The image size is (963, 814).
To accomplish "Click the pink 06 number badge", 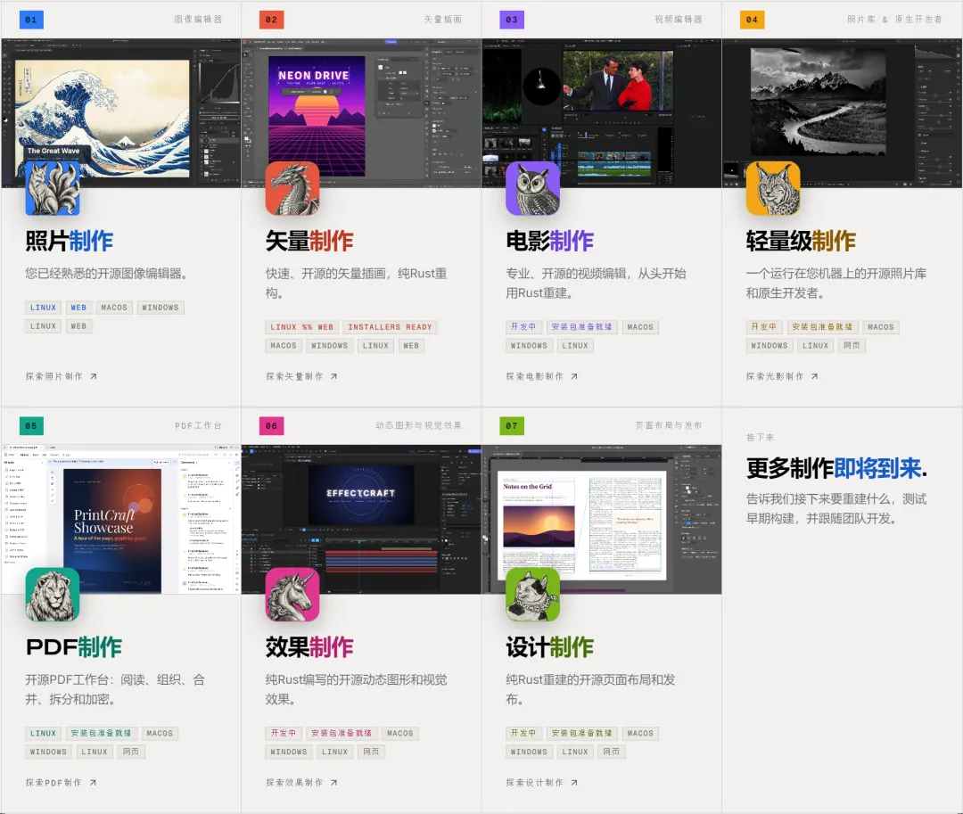I will 271,426.
